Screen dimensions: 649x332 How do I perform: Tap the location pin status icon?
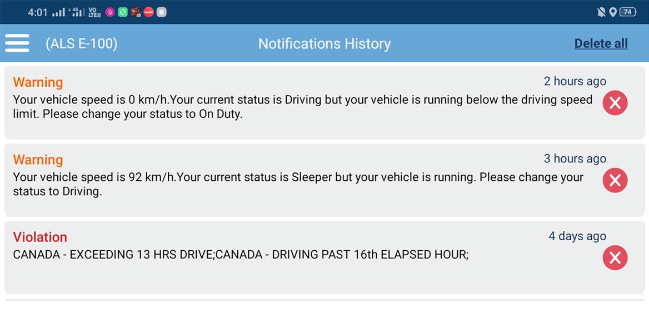613,12
